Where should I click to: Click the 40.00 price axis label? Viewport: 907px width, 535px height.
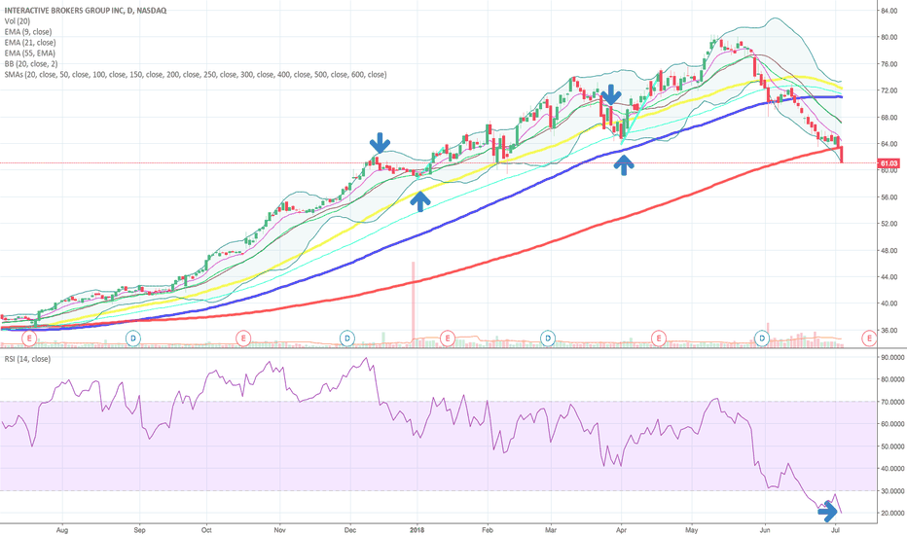(888, 304)
